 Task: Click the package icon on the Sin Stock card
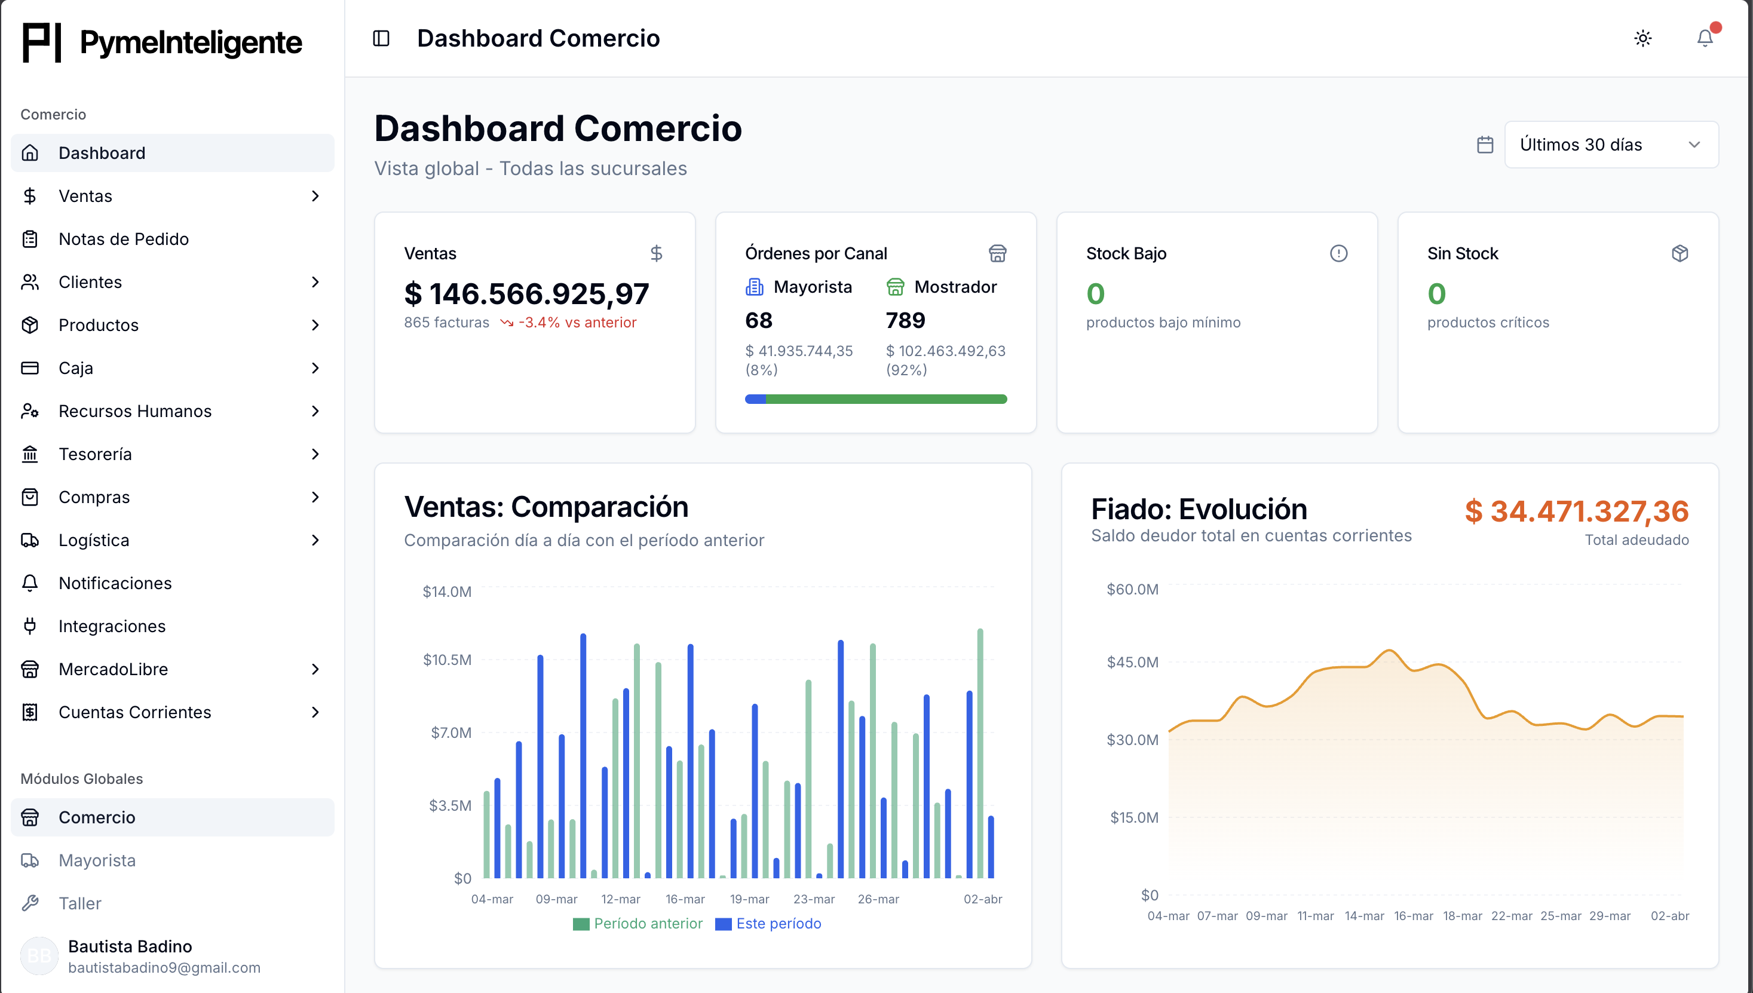pyautogui.click(x=1680, y=253)
